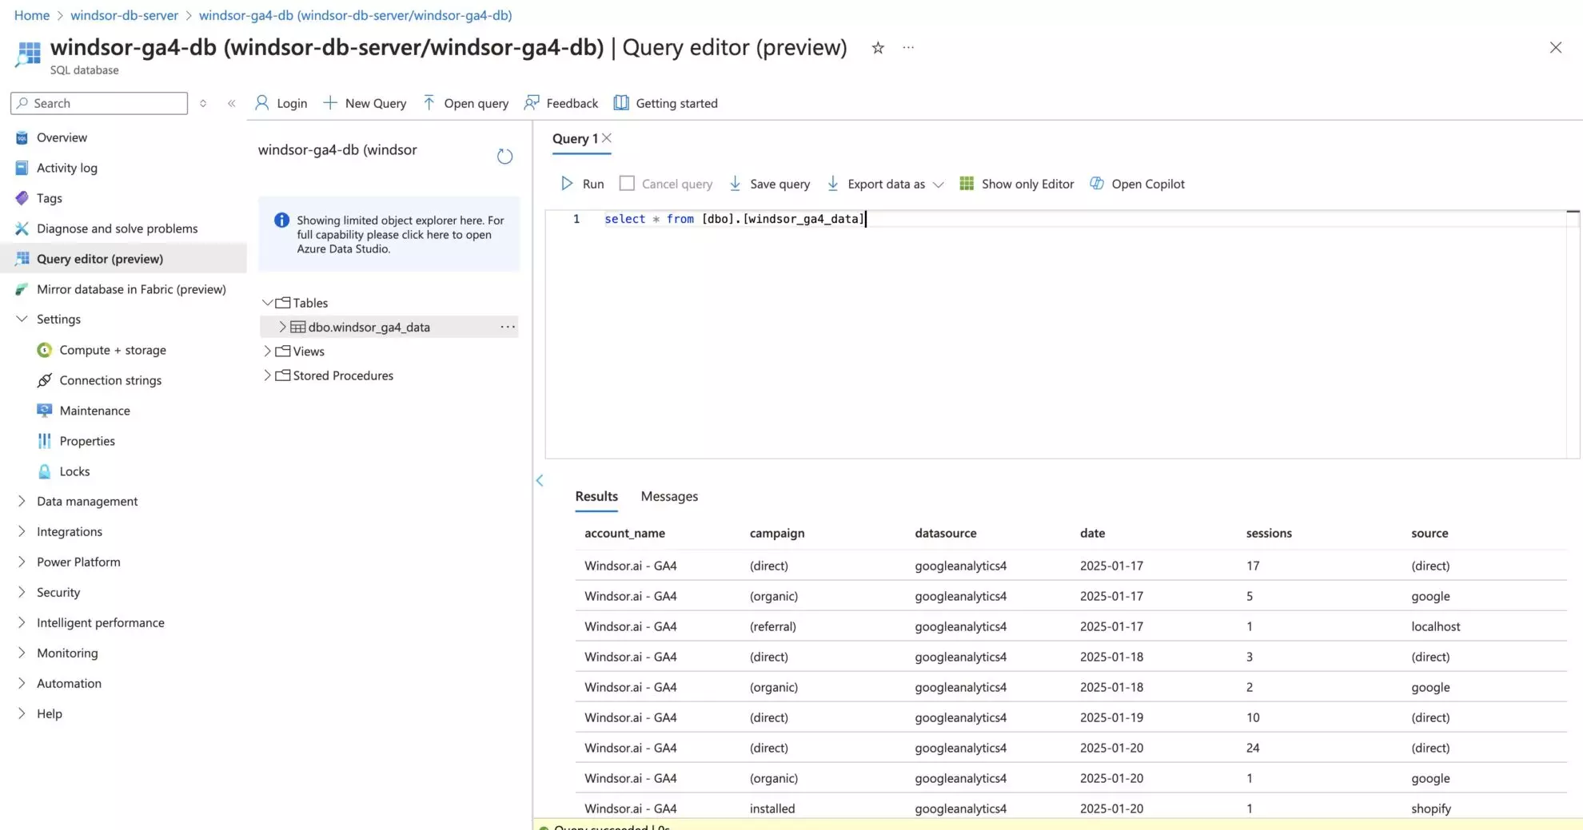Image resolution: width=1583 pixels, height=830 pixels.
Task: Click the Locks padlock icon
Action: click(45, 471)
